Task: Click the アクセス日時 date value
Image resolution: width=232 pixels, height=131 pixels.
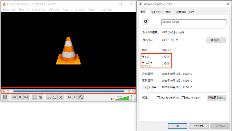Action: pyautogui.click(x=177, y=87)
